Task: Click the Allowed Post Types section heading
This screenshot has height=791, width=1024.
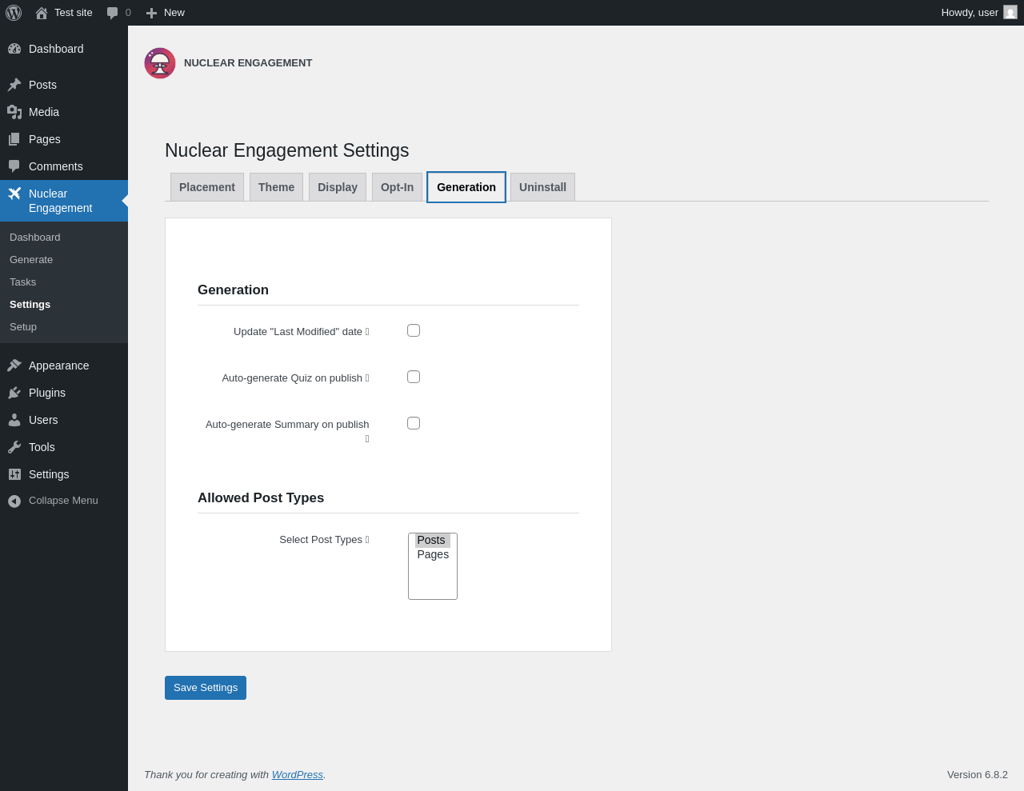Action: [261, 497]
